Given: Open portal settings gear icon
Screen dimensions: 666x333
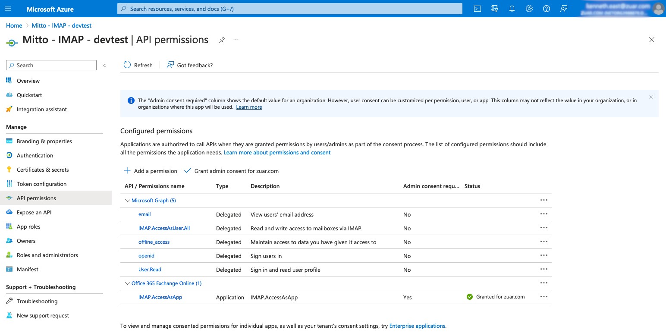Looking at the screenshot, I should tap(529, 9).
